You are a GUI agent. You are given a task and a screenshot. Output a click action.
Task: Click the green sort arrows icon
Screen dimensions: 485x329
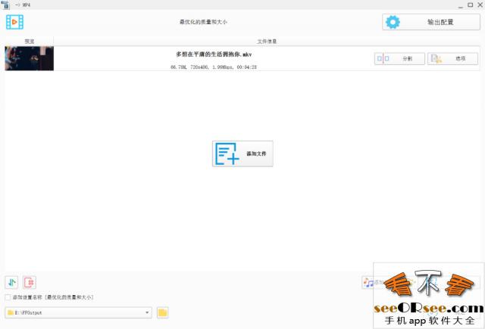click(x=11, y=282)
